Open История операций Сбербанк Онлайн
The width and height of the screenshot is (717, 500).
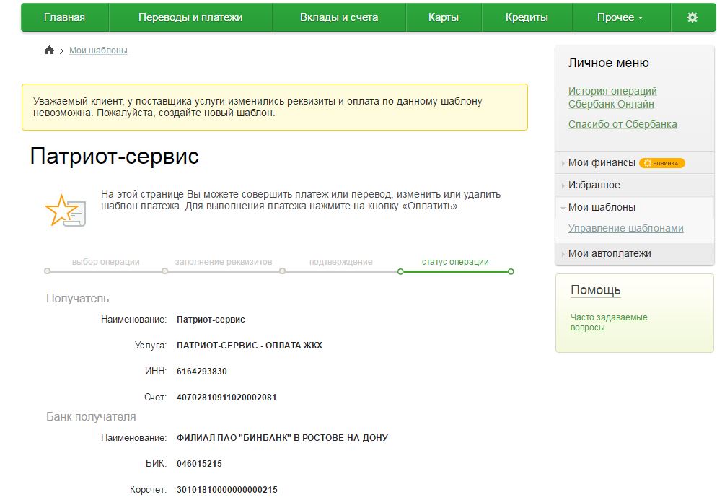(612, 97)
